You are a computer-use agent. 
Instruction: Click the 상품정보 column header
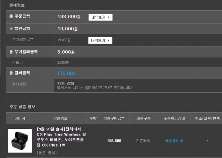coord(60,118)
